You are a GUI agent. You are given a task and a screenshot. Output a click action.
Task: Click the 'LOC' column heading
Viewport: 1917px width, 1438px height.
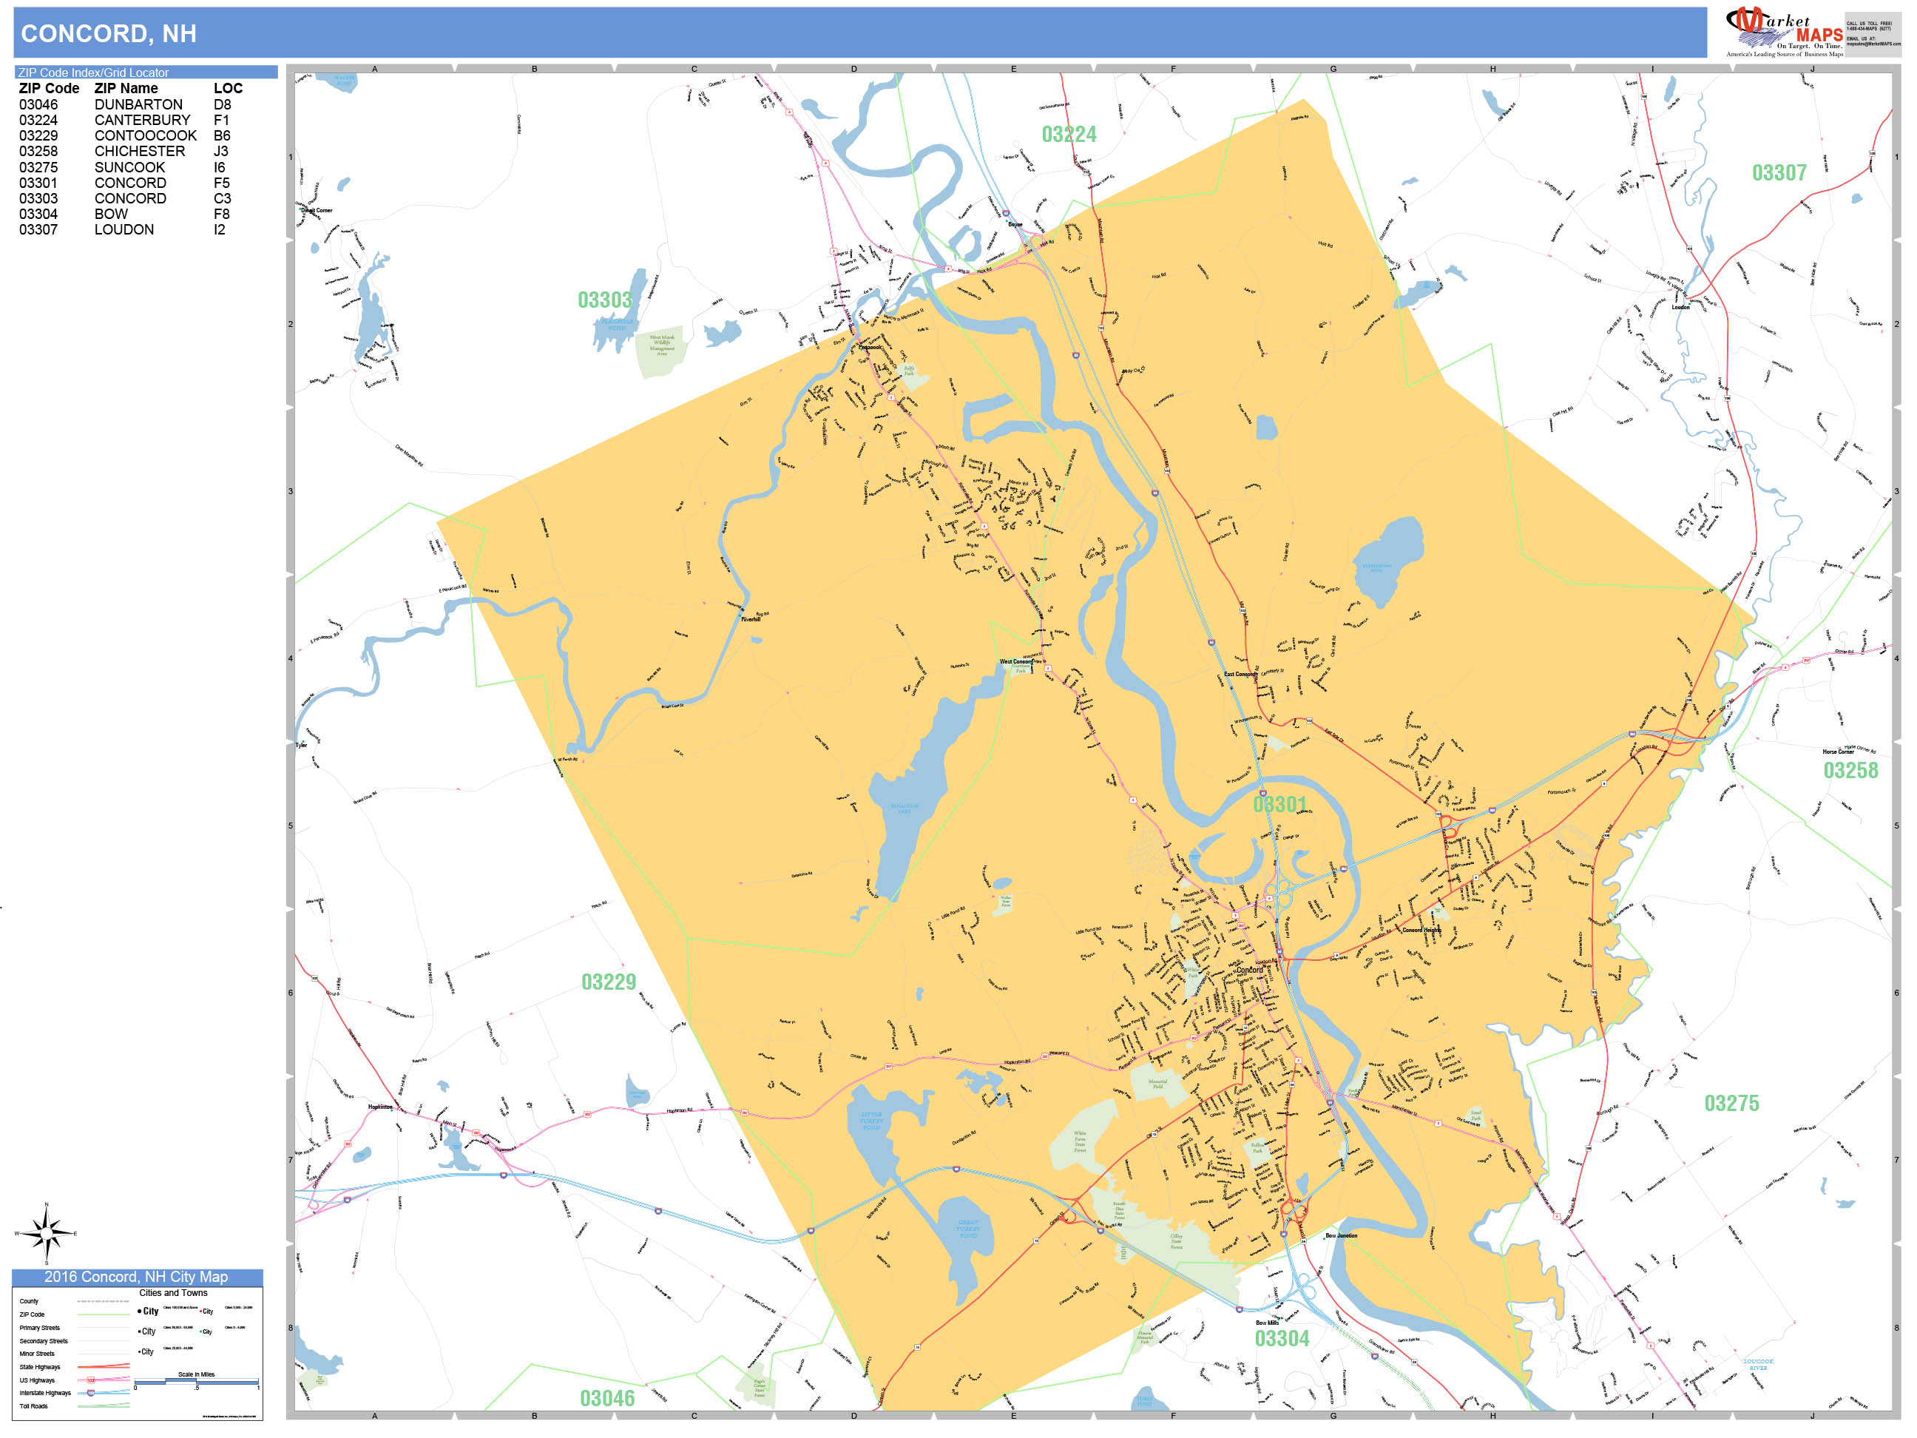tap(228, 89)
